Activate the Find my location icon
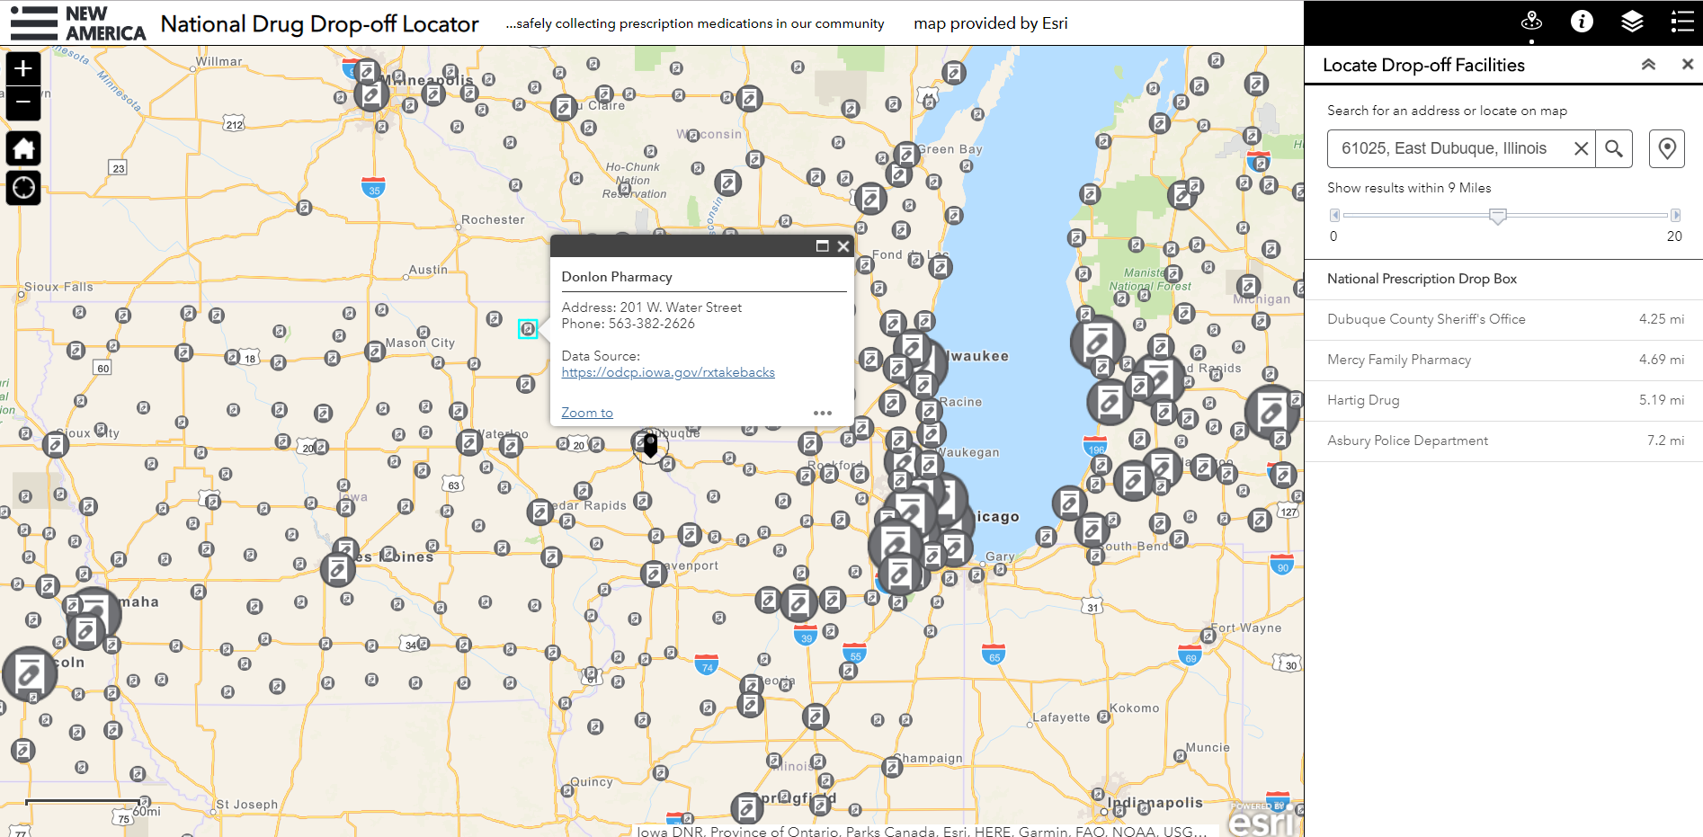Viewport: 1703px width, 837px height. pyautogui.click(x=22, y=188)
